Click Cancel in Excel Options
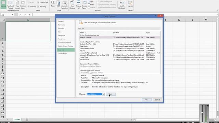Image resolution: width=219 pixels, height=123 pixels. (157, 100)
